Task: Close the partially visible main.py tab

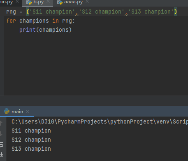Action: pos(17,2)
